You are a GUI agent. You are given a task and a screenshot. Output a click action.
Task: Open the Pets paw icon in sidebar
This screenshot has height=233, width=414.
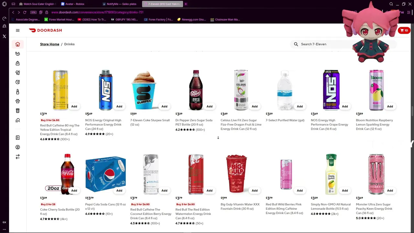(x=18, y=101)
